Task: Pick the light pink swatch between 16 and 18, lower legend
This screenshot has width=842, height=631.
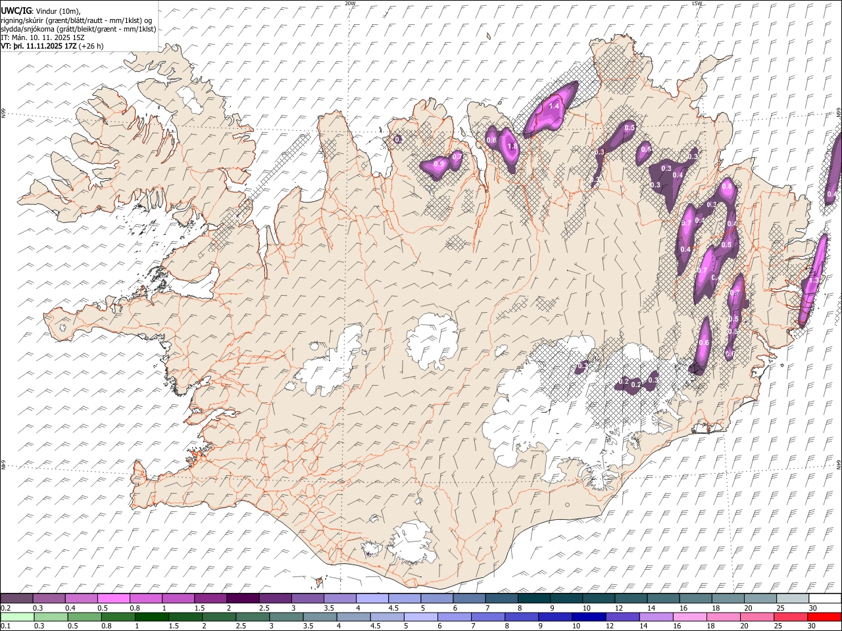Action: tap(690, 617)
